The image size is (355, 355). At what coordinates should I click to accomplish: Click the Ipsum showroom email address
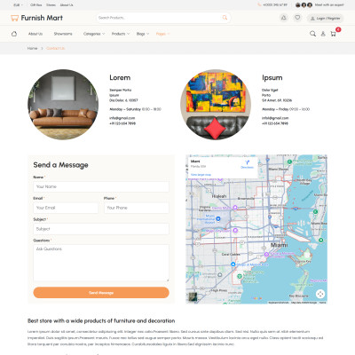[x=275, y=118]
